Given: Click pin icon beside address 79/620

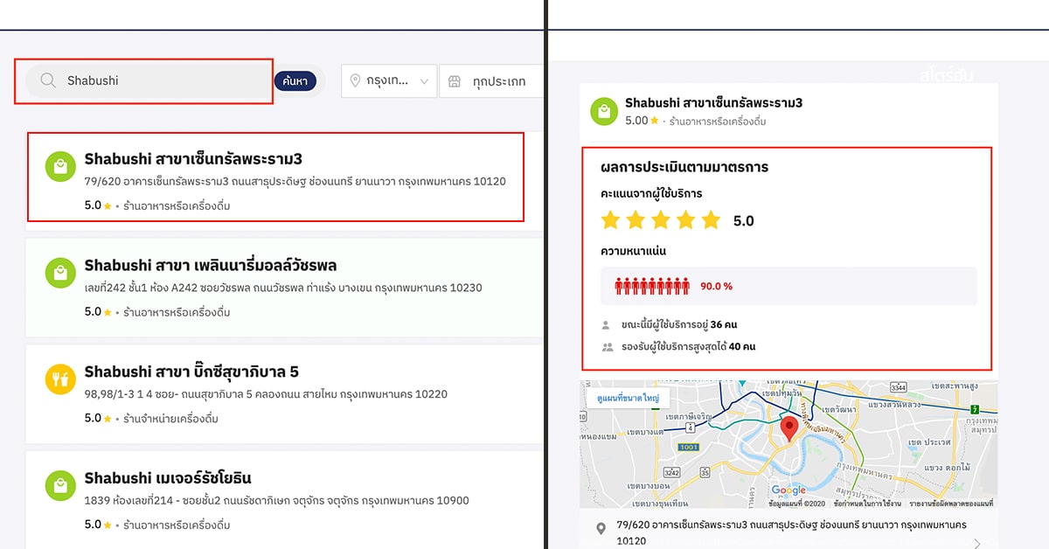Looking at the screenshot, I should point(601,529).
